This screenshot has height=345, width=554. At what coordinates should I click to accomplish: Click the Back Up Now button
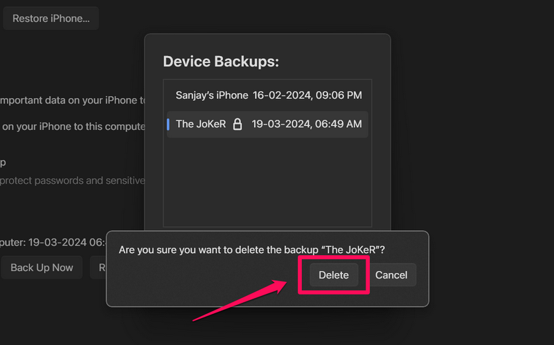point(42,268)
